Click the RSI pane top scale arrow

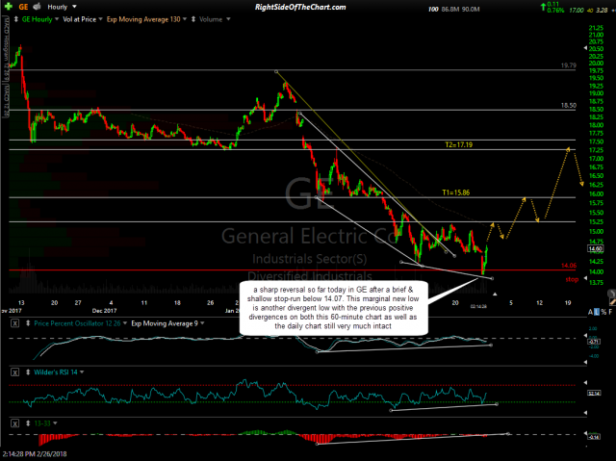(x=585, y=382)
